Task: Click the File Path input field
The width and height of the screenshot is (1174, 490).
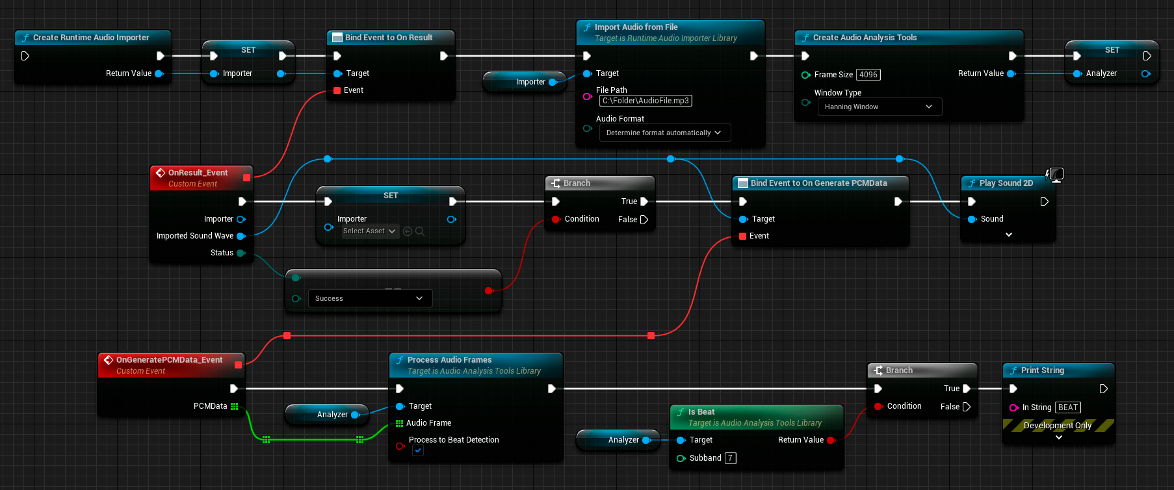Action: click(645, 101)
